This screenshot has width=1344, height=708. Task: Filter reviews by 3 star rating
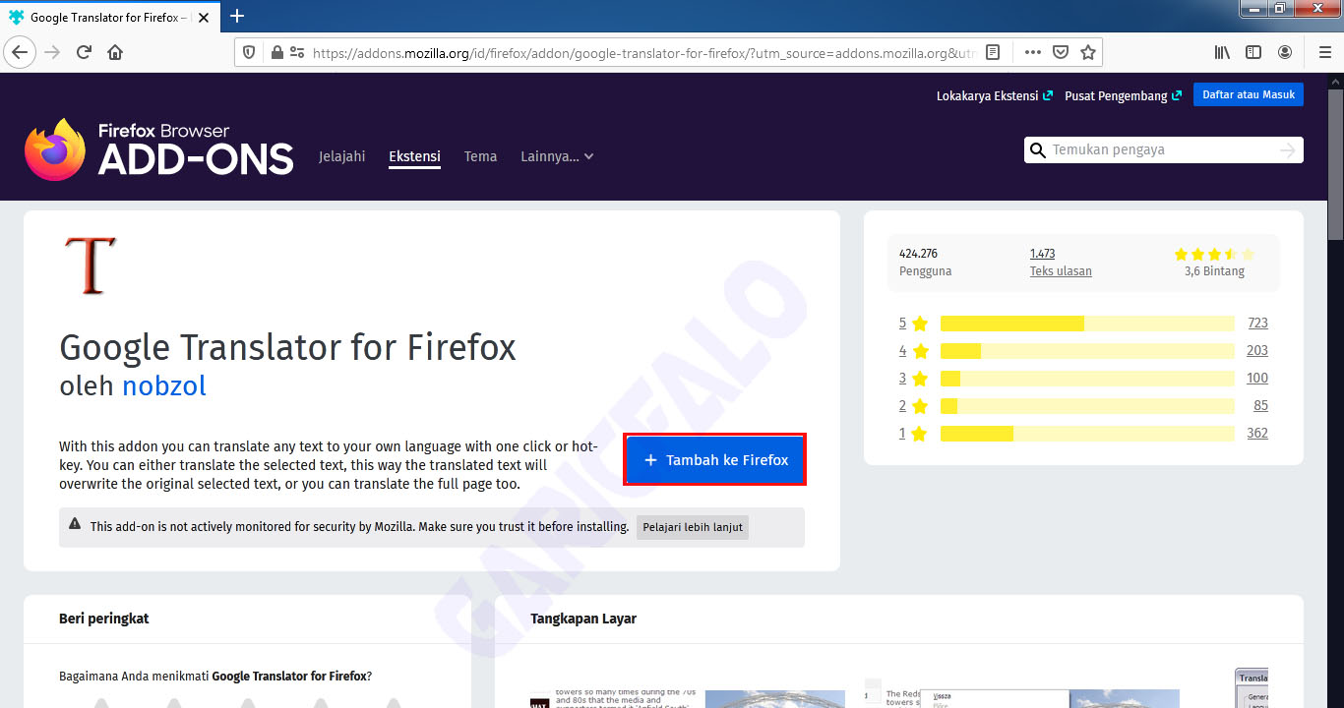pyautogui.click(x=913, y=379)
